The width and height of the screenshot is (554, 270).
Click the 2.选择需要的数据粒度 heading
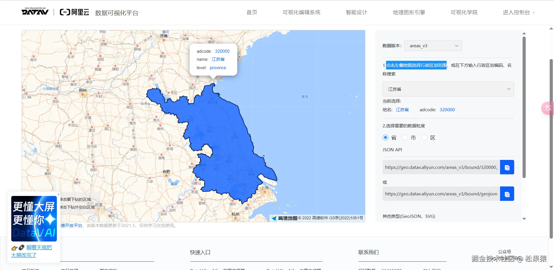[x=404, y=126]
